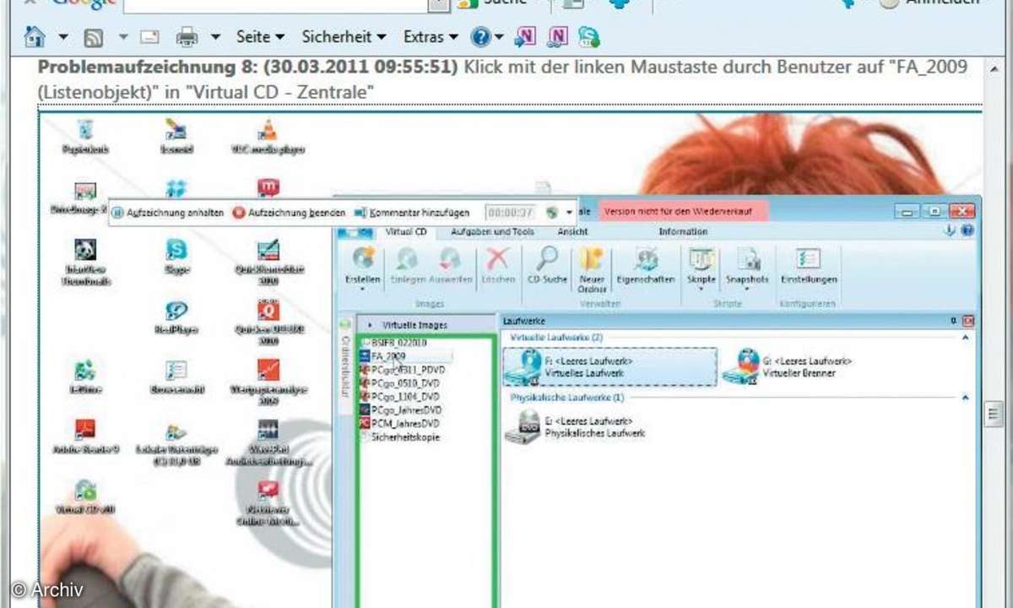
Task: Click the Internet Explorer Home icon
Action: coord(35,37)
